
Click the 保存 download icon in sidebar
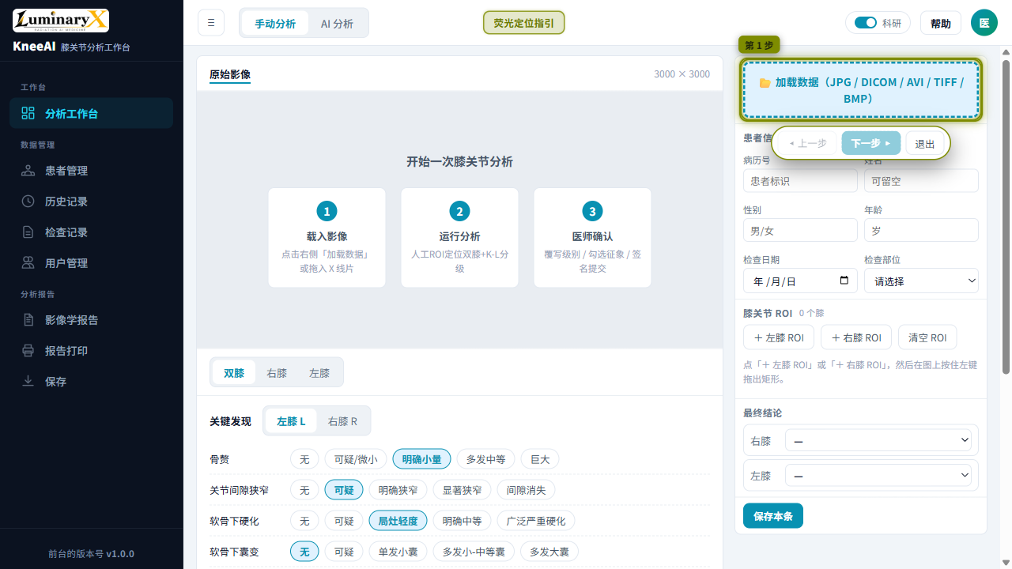pos(28,382)
